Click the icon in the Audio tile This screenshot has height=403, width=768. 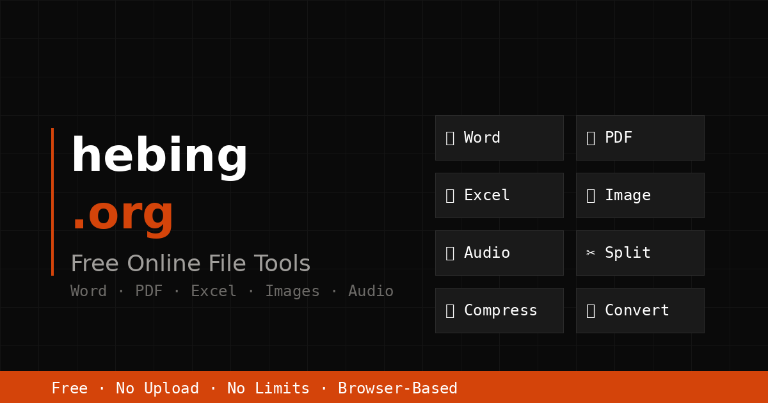[x=450, y=253]
